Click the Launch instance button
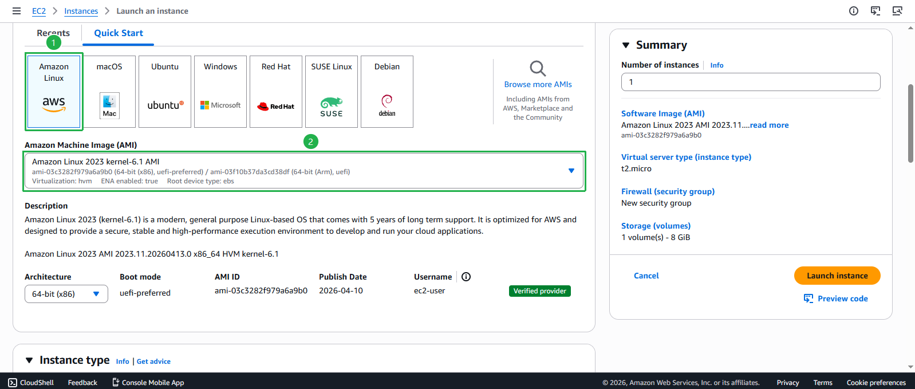The image size is (915, 389). [x=837, y=276]
